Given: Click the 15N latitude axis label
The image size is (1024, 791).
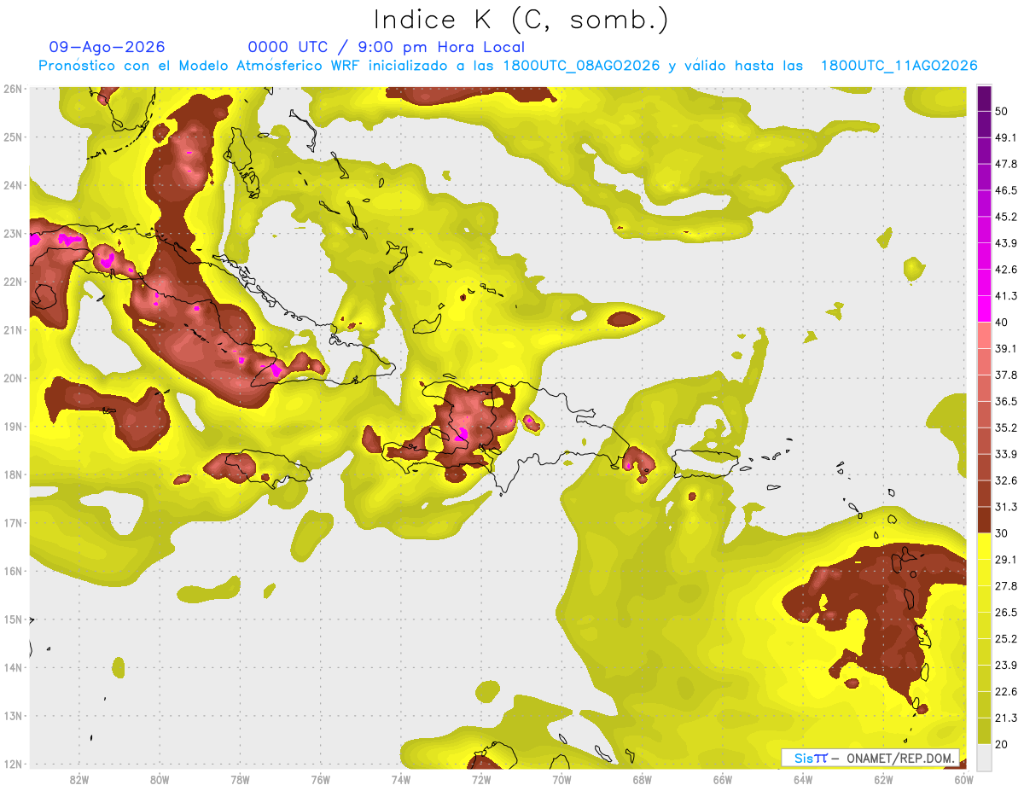Looking at the screenshot, I should click(x=13, y=619).
